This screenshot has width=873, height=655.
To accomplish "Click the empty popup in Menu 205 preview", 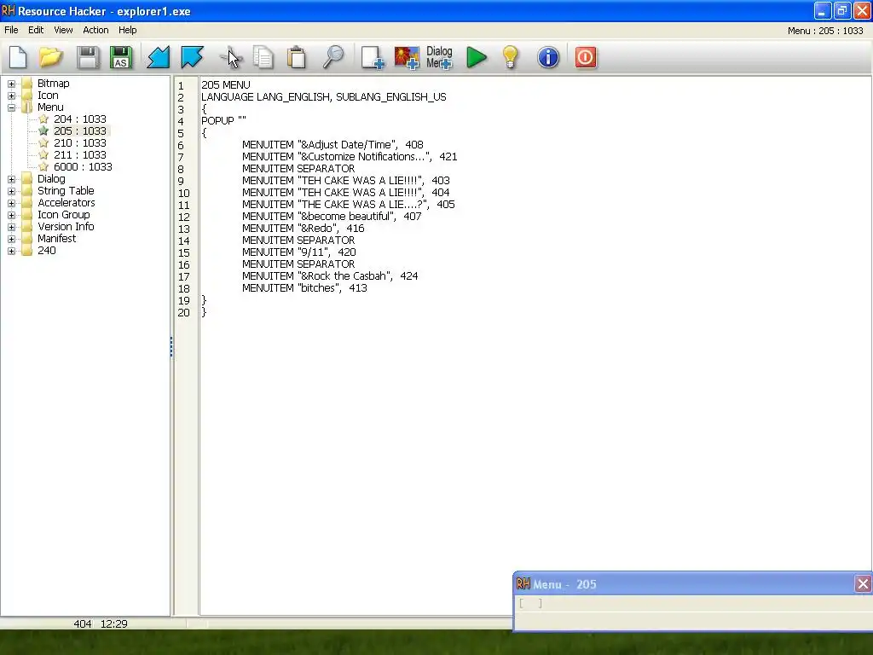I will coord(530,603).
